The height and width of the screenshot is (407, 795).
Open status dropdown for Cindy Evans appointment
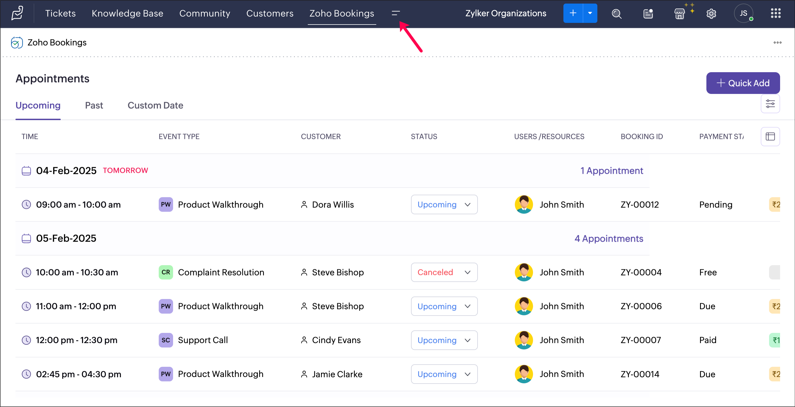(x=444, y=340)
